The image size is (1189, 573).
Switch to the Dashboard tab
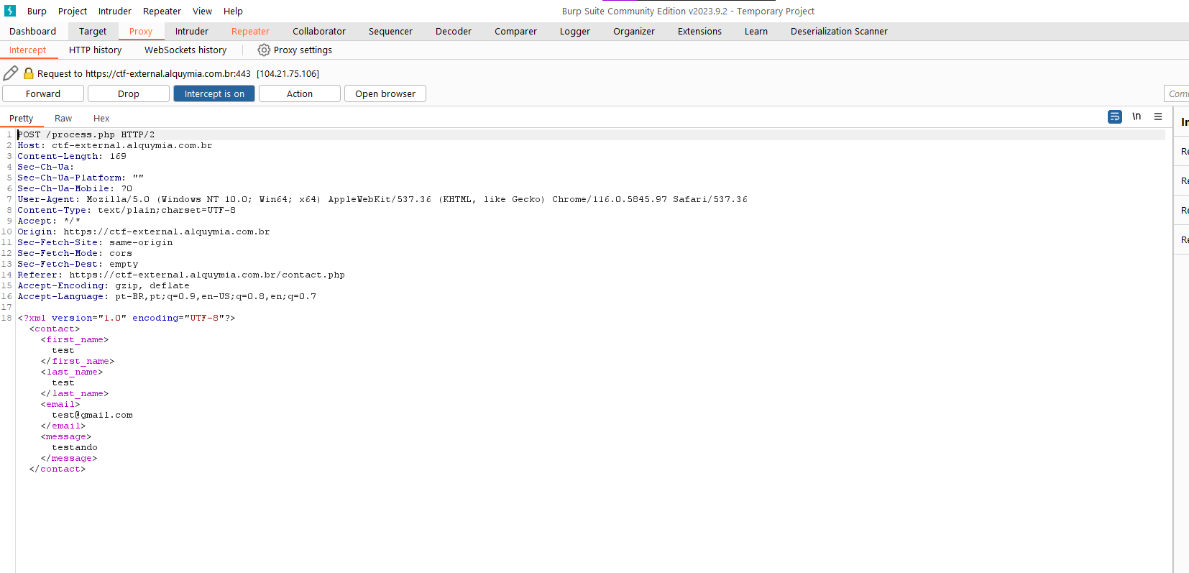pos(32,31)
